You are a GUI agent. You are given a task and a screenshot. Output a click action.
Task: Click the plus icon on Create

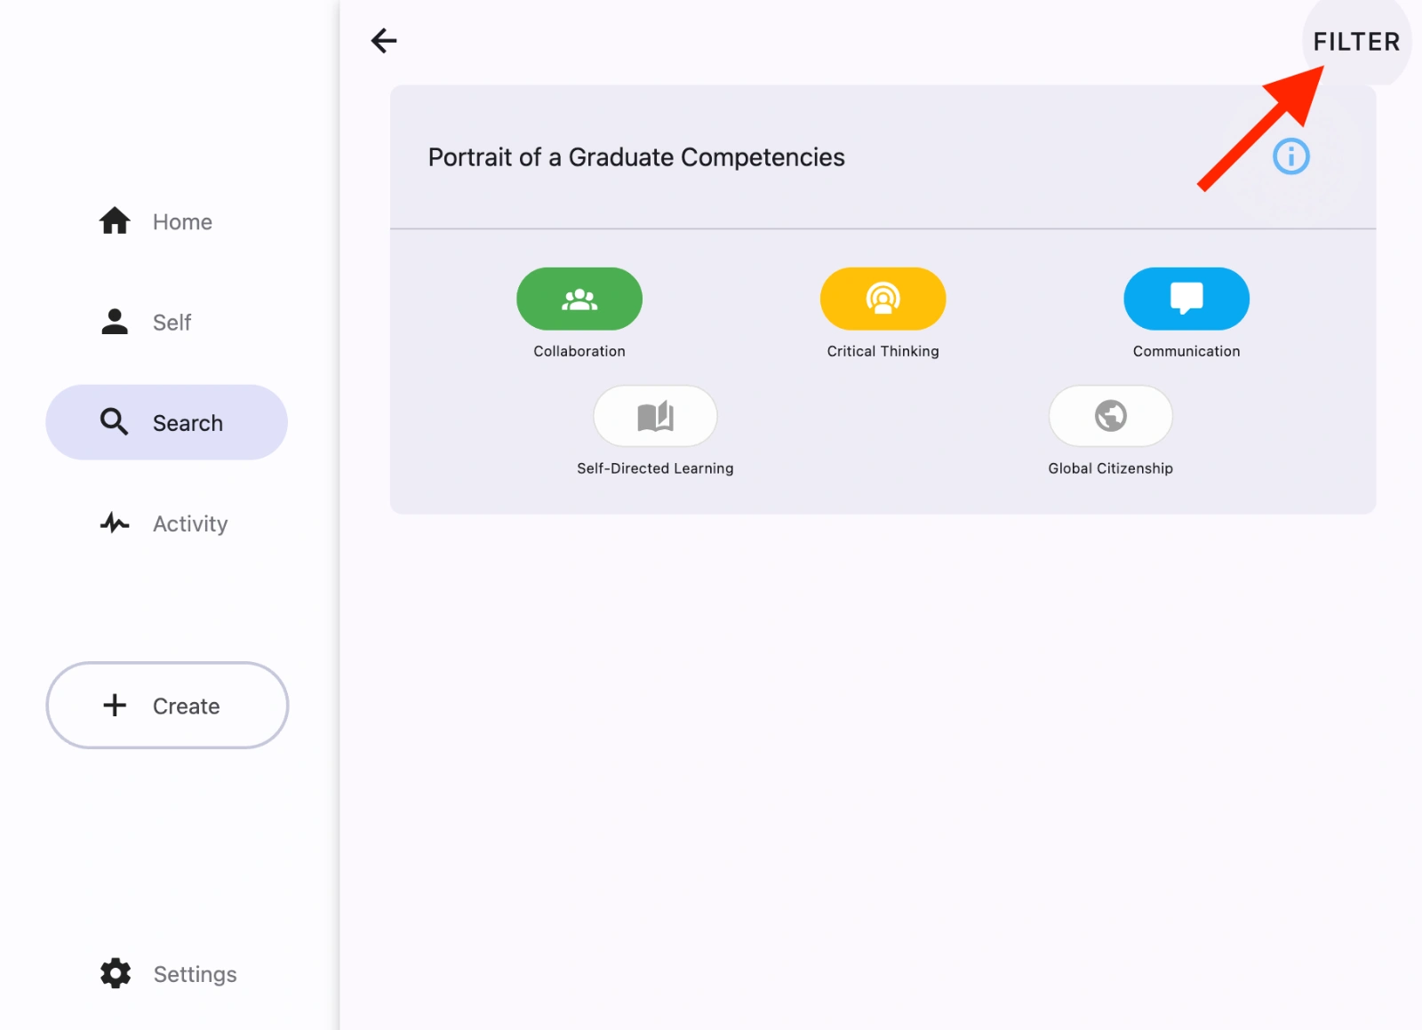115,706
